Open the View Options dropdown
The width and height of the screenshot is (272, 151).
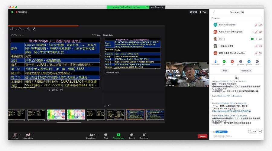coord(157,7)
